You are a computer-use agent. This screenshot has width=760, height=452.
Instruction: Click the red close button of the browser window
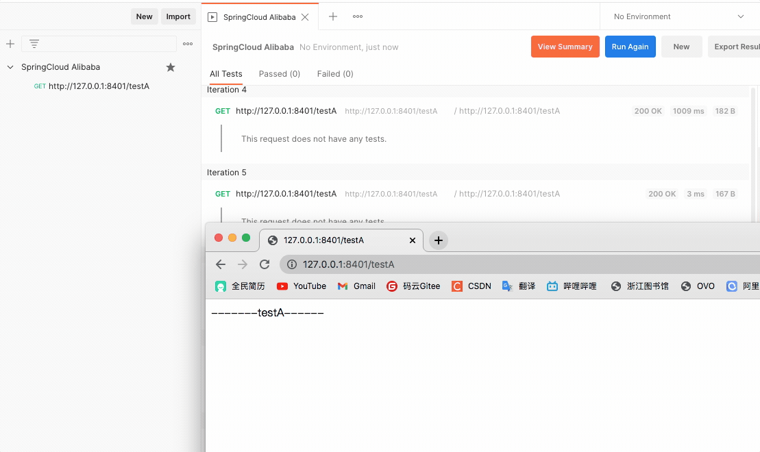pos(219,238)
